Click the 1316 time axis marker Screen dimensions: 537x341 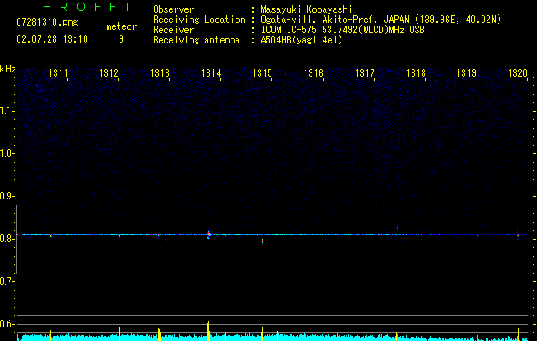tap(313, 72)
